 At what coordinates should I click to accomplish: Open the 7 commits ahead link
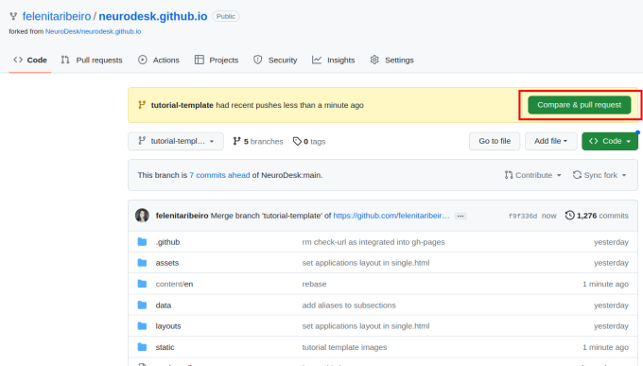click(x=219, y=175)
